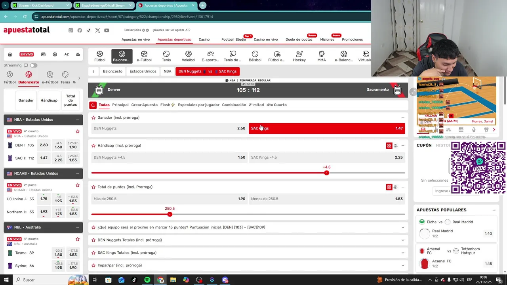Switch to Crear Apuesta tab
Image resolution: width=507 pixels, height=285 pixels.
tap(144, 105)
